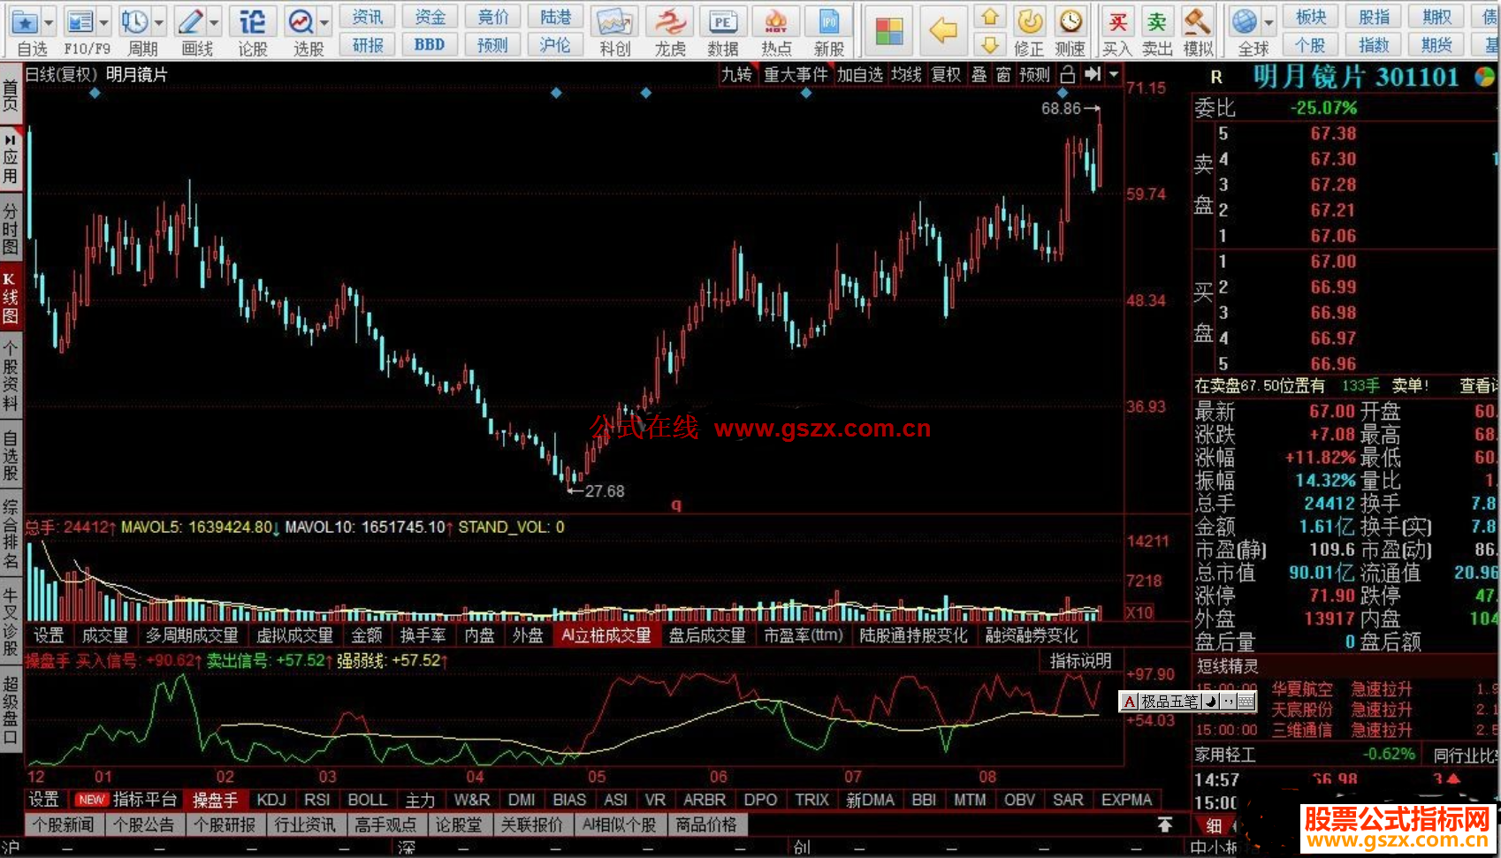The image size is (1501, 858).
Task: Click the 修正 refresh icon
Action: pyautogui.click(x=1030, y=21)
